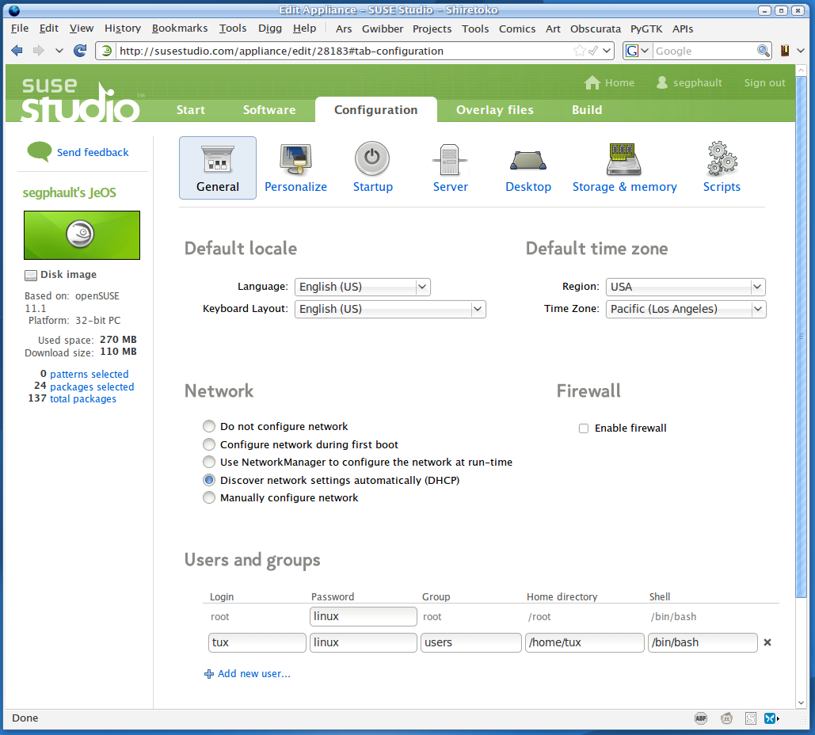Screen dimensions: 815x735
Task: Bookmark page with the star icon
Action: 579,51
